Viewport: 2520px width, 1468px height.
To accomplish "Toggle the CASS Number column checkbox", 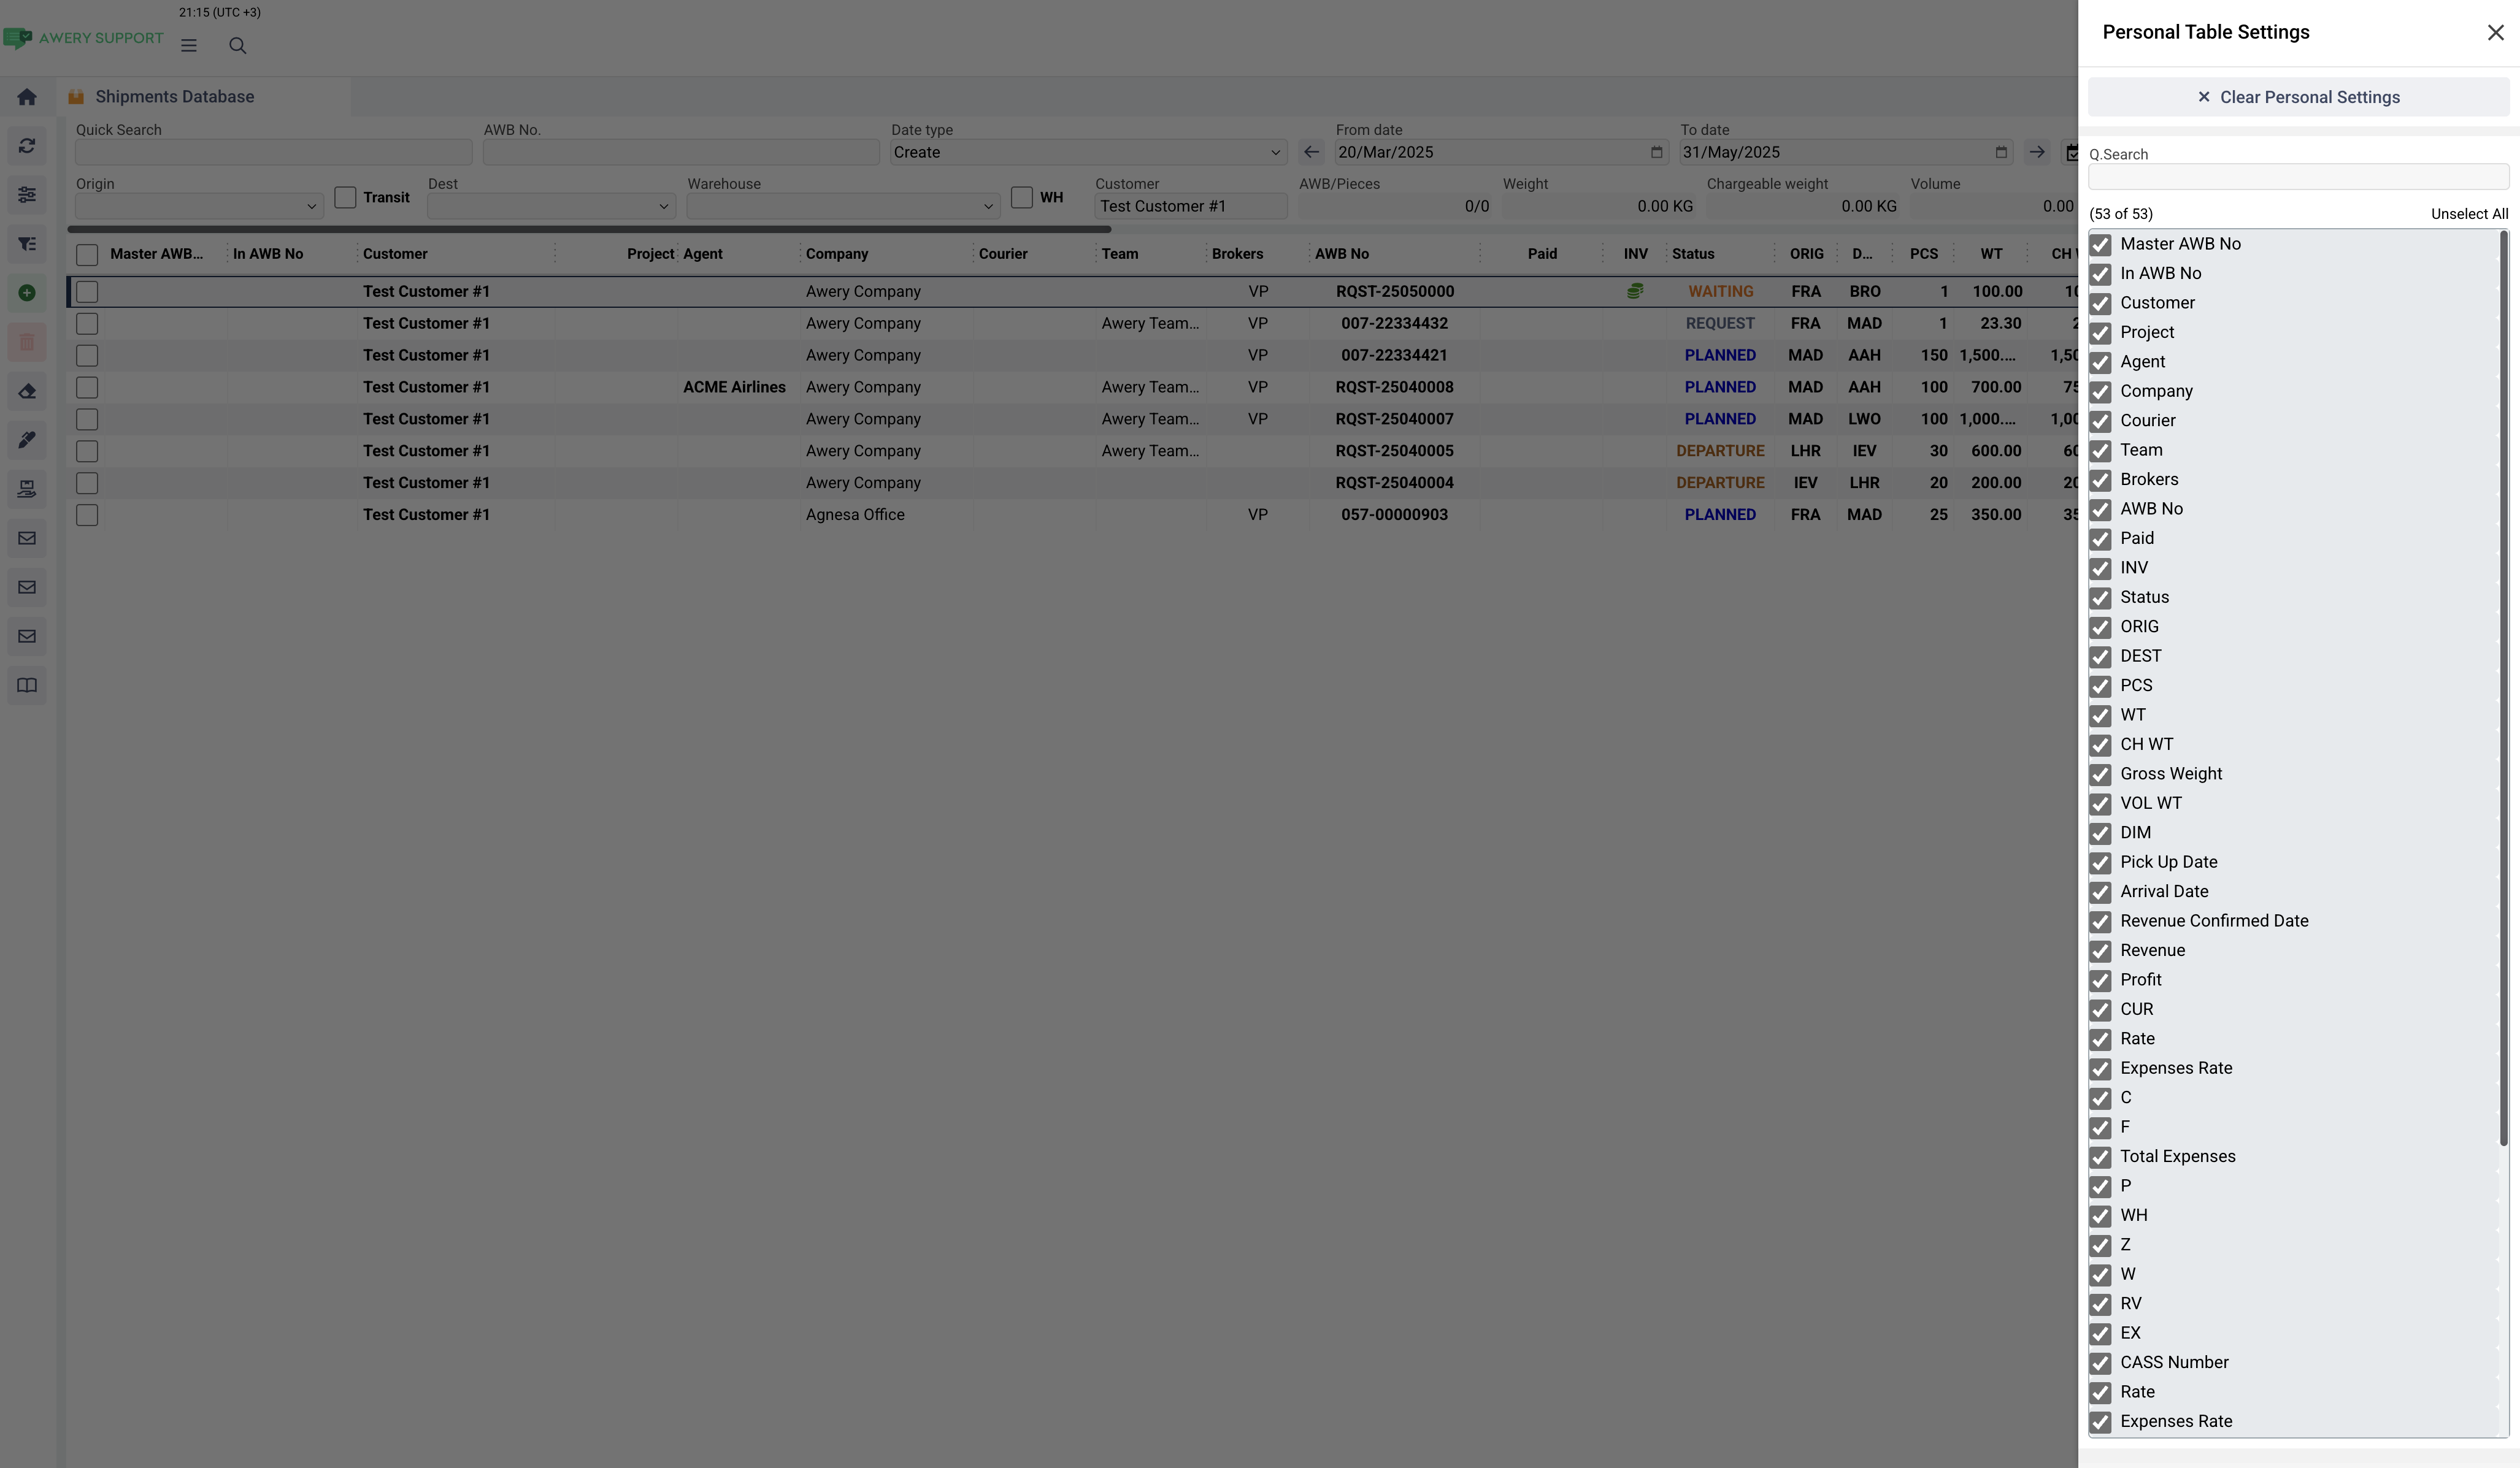I will (x=2101, y=1363).
